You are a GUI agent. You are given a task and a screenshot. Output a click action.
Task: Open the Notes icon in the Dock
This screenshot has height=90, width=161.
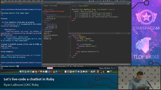[66, 72]
